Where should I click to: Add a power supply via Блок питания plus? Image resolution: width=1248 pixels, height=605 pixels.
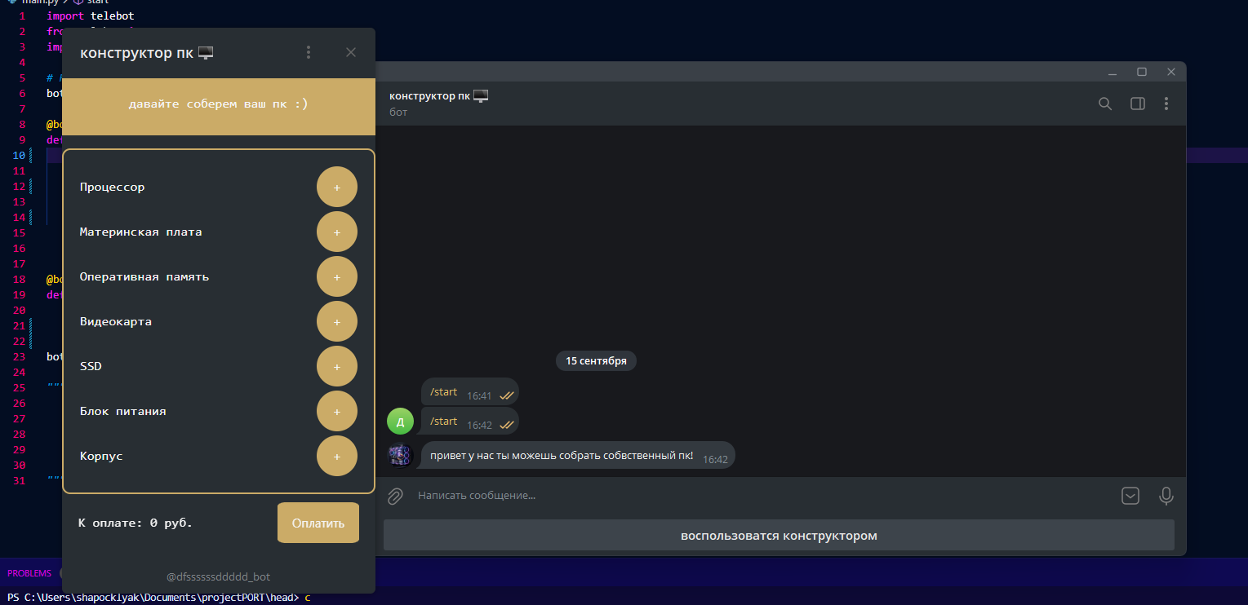337,411
